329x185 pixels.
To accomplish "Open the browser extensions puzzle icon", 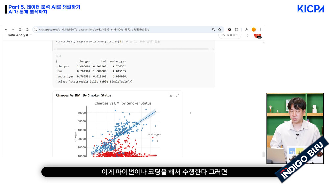I will 236,29.
